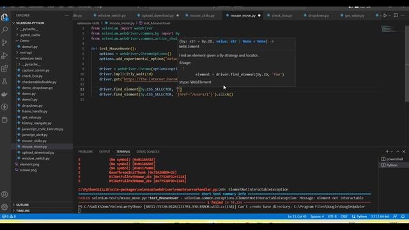This screenshot has height=230, width=409.
Task: Click Ln 13, Col 43 in status bar
Action: pyautogui.click(x=297, y=217)
